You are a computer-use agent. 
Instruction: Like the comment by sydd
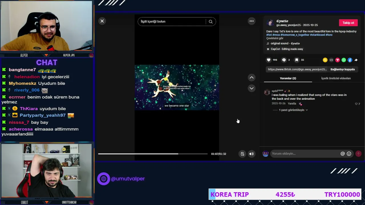point(356,104)
